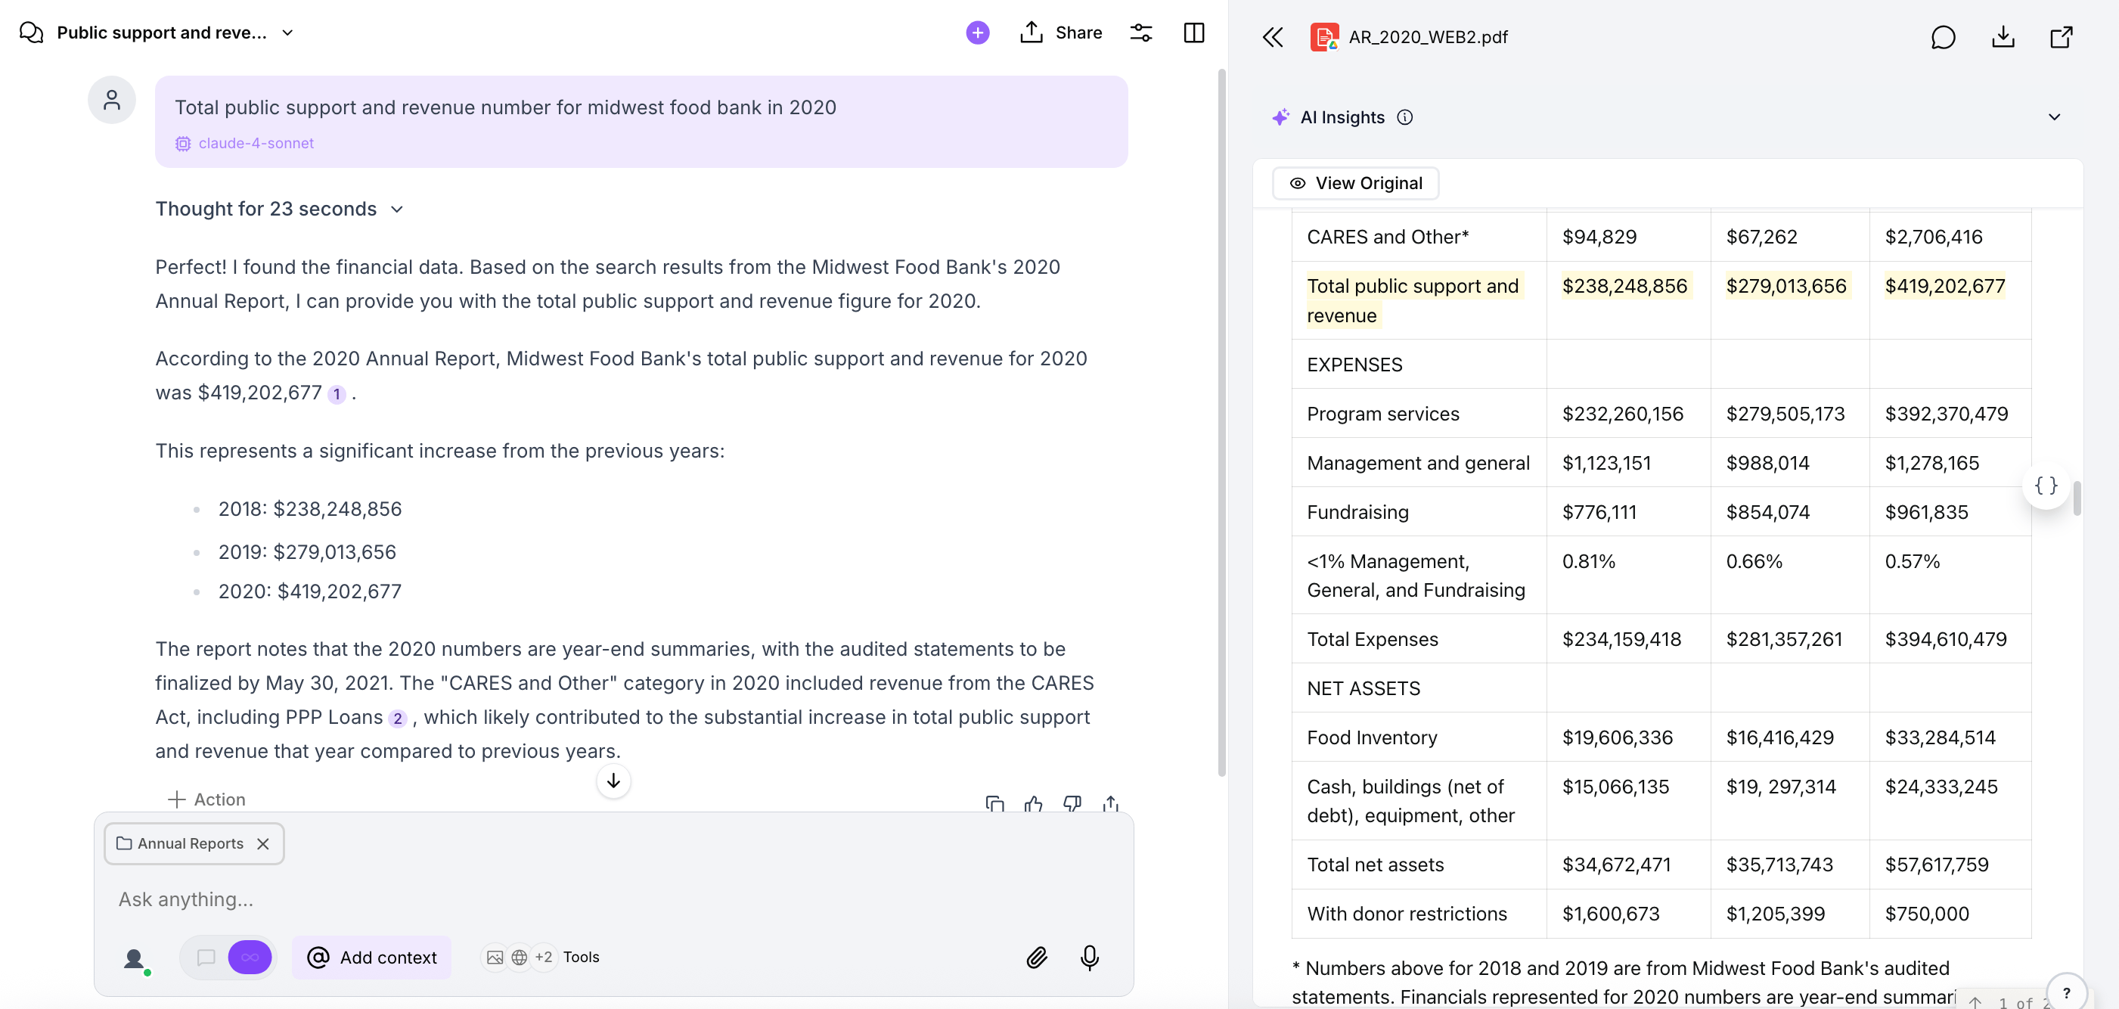The height and width of the screenshot is (1009, 2119).
Task: Open the chat settings sliders icon
Action: pyautogui.click(x=1142, y=32)
